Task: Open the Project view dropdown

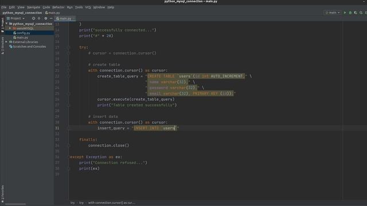Action: (15, 18)
